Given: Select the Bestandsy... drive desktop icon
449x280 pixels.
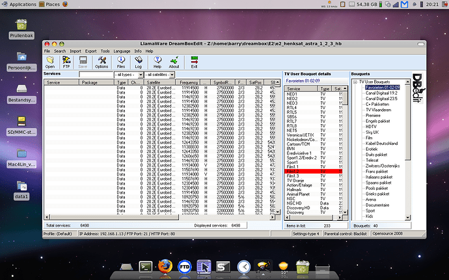Looking at the screenshot, I should pos(21,94).
